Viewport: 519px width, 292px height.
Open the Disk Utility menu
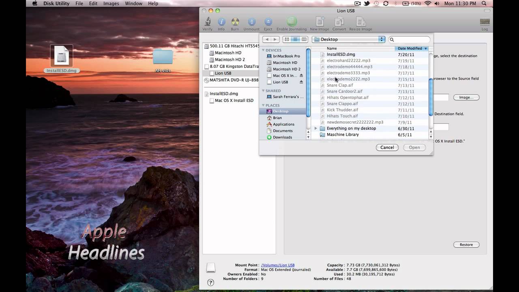pyautogui.click(x=57, y=4)
